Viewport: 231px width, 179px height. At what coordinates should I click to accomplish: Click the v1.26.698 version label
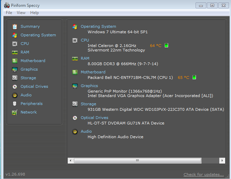click(15, 174)
